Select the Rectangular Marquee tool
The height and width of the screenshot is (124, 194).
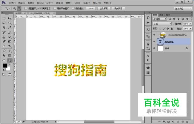click(x=4, y=19)
